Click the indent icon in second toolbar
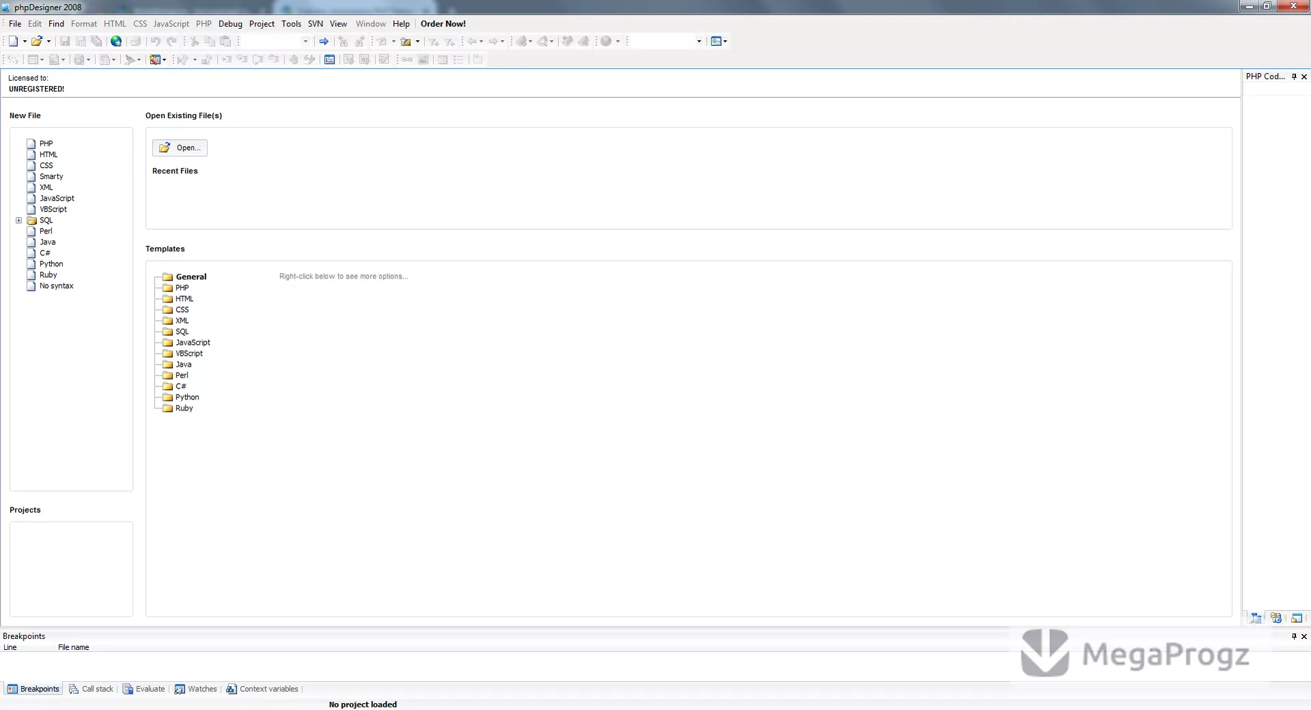The height and width of the screenshot is (710, 1311). click(x=227, y=59)
